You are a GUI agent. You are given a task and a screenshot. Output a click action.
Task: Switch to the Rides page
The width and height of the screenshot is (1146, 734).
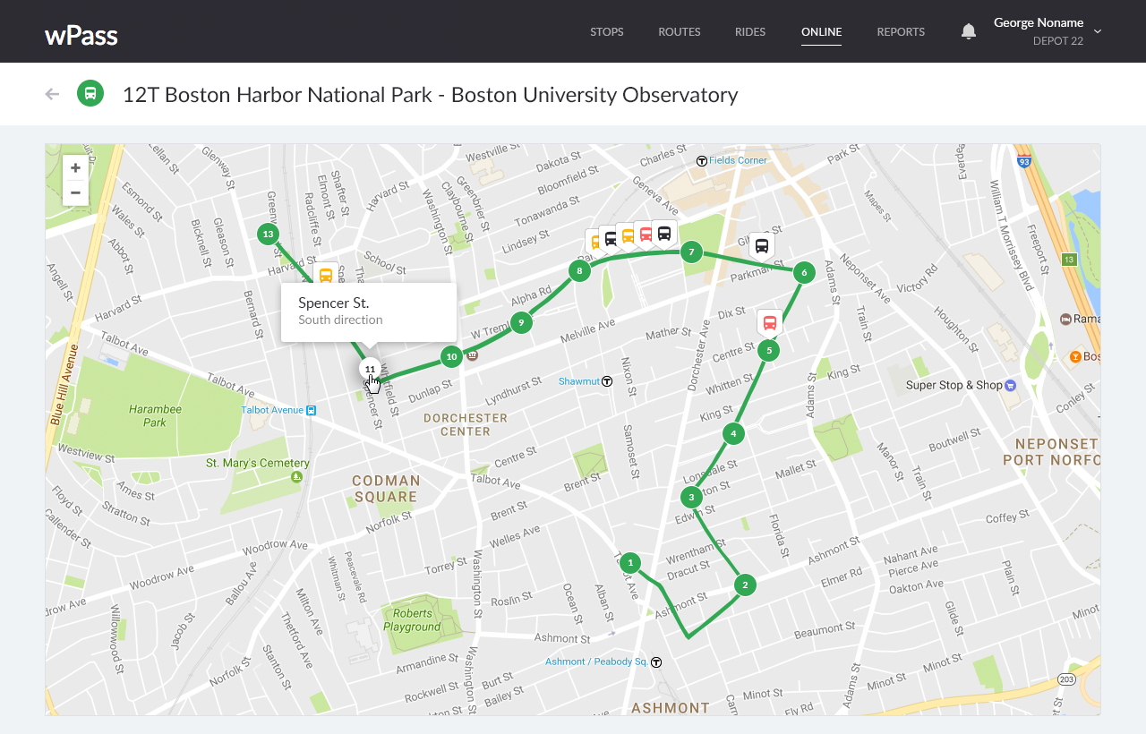pyautogui.click(x=749, y=32)
